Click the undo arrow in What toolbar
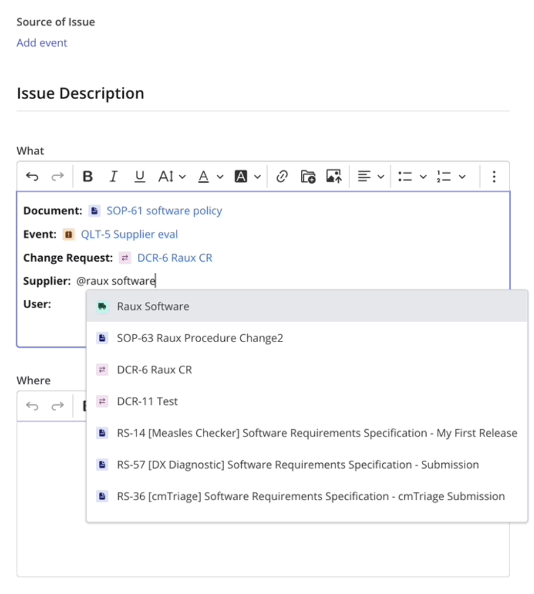 (x=32, y=176)
